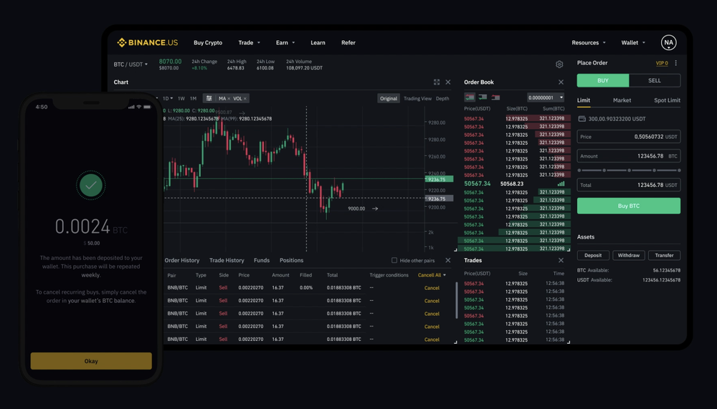Select the Depth chart mode

tap(442, 99)
